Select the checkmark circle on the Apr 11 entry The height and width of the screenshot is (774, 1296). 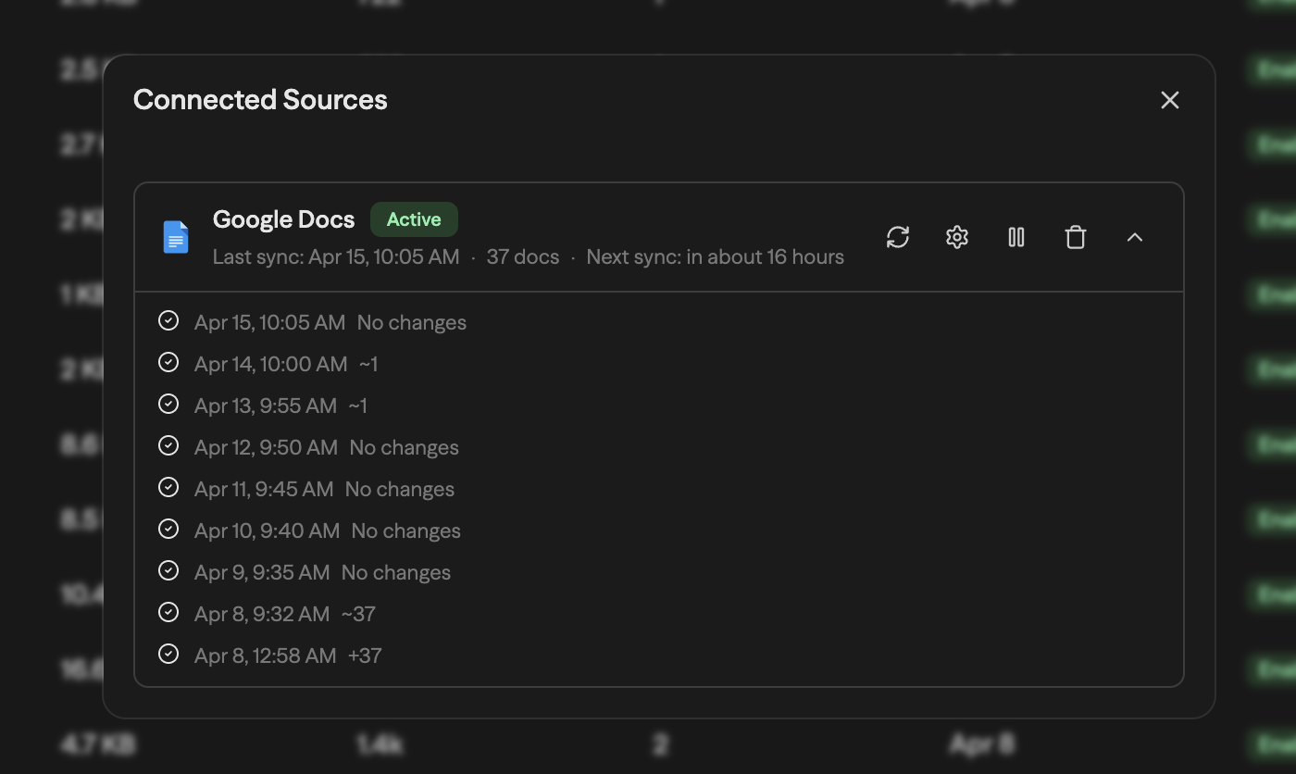tap(168, 487)
